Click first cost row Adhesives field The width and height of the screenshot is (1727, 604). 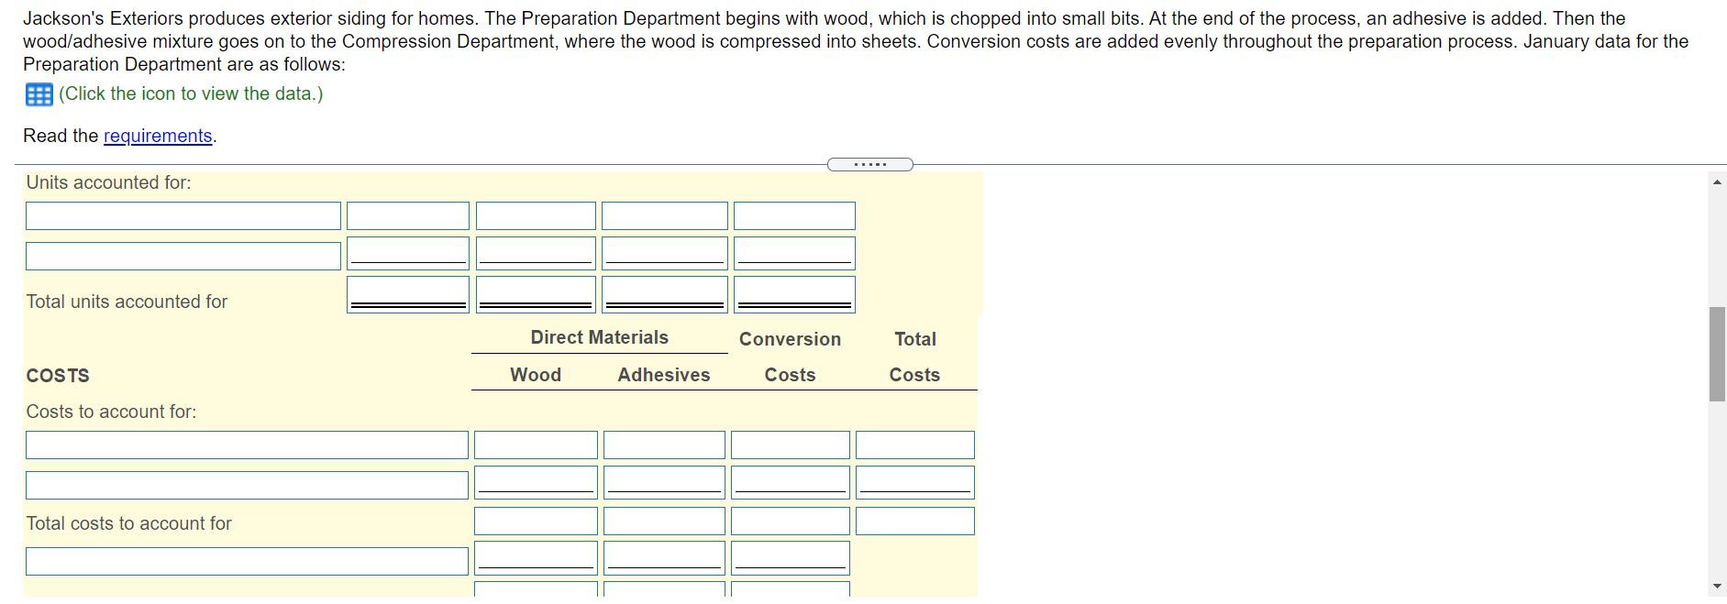point(664,445)
